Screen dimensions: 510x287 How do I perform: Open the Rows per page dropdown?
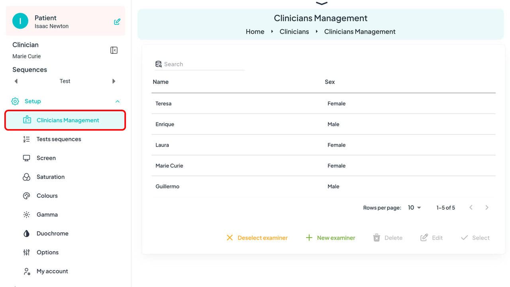413,207
